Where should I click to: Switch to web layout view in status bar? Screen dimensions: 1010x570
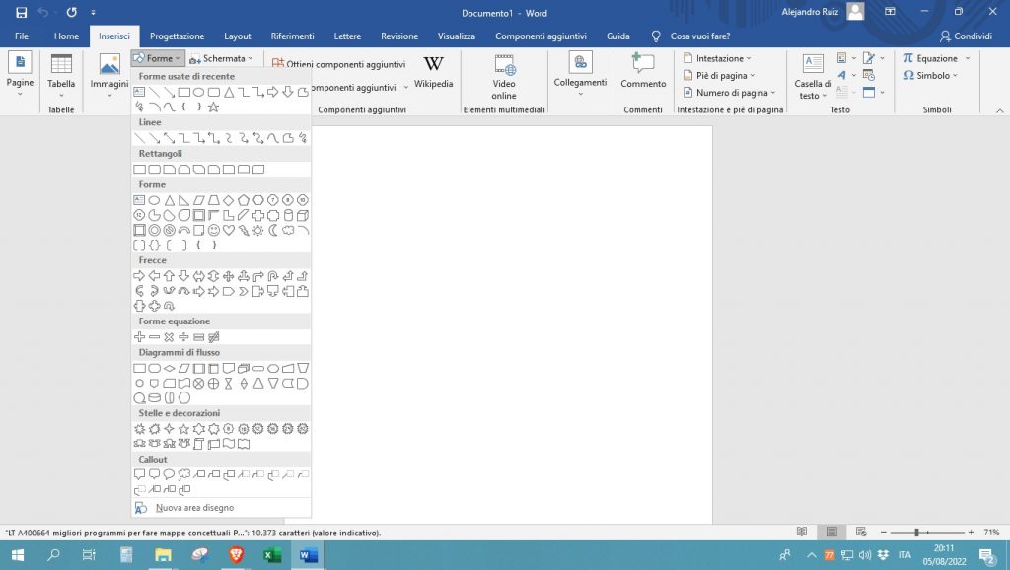(x=859, y=532)
